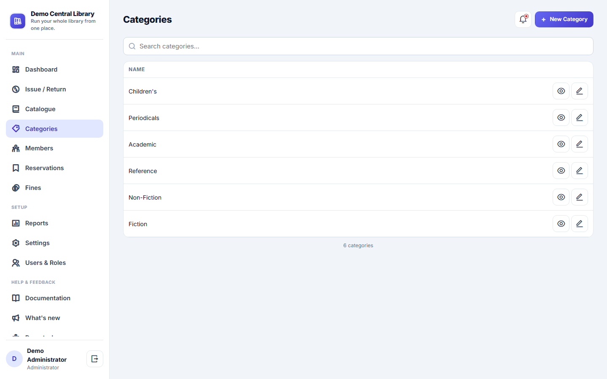
Task: View the Academic category
Action: (561, 144)
